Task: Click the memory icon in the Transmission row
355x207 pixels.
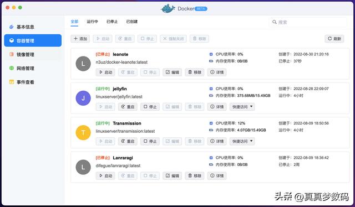Action: [211, 130]
